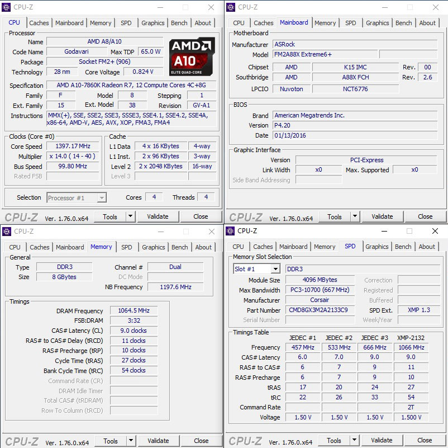Image resolution: width=448 pixels, height=448 pixels.
Task: Open the About tab in the Memory window
Action: click(203, 247)
